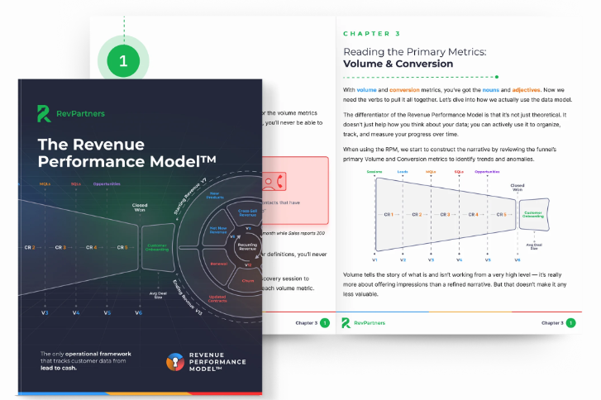Click the RevPartners R logo in page footer
This screenshot has width=601, height=400.
click(346, 323)
